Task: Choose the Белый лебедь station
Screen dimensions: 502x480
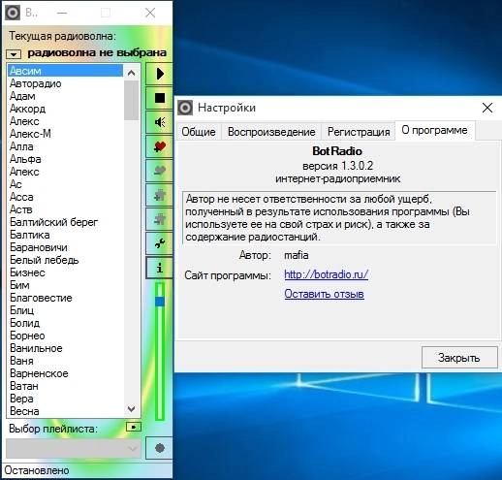Action: point(65,260)
